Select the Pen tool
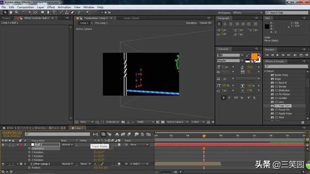The image size is (310, 174). coord(48,13)
